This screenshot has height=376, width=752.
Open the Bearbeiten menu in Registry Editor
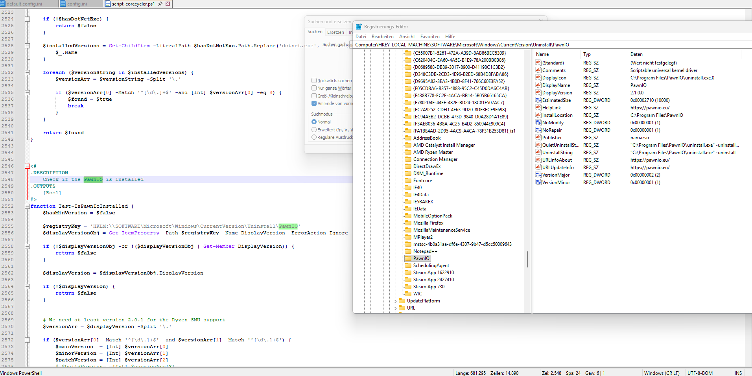(383, 36)
